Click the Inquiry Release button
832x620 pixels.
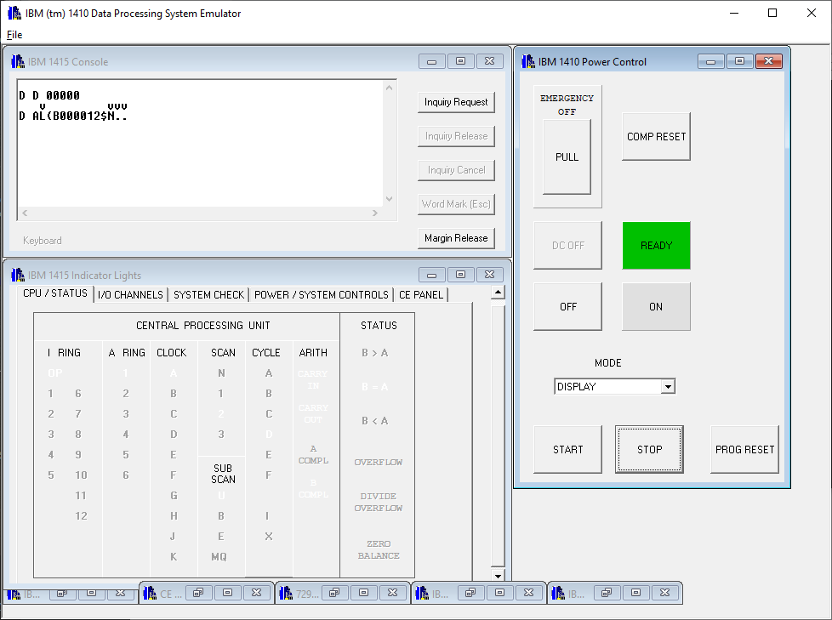pos(456,136)
